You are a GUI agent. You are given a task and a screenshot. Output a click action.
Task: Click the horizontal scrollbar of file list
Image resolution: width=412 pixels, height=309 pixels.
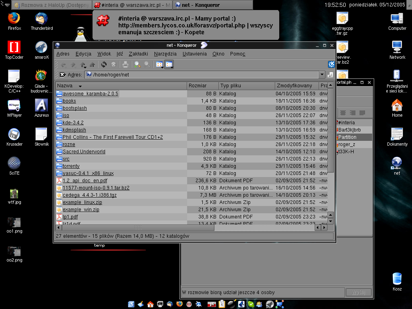pos(138,228)
